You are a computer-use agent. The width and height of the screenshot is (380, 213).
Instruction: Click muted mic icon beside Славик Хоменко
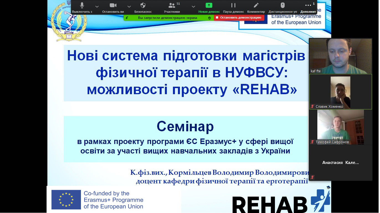(313, 106)
